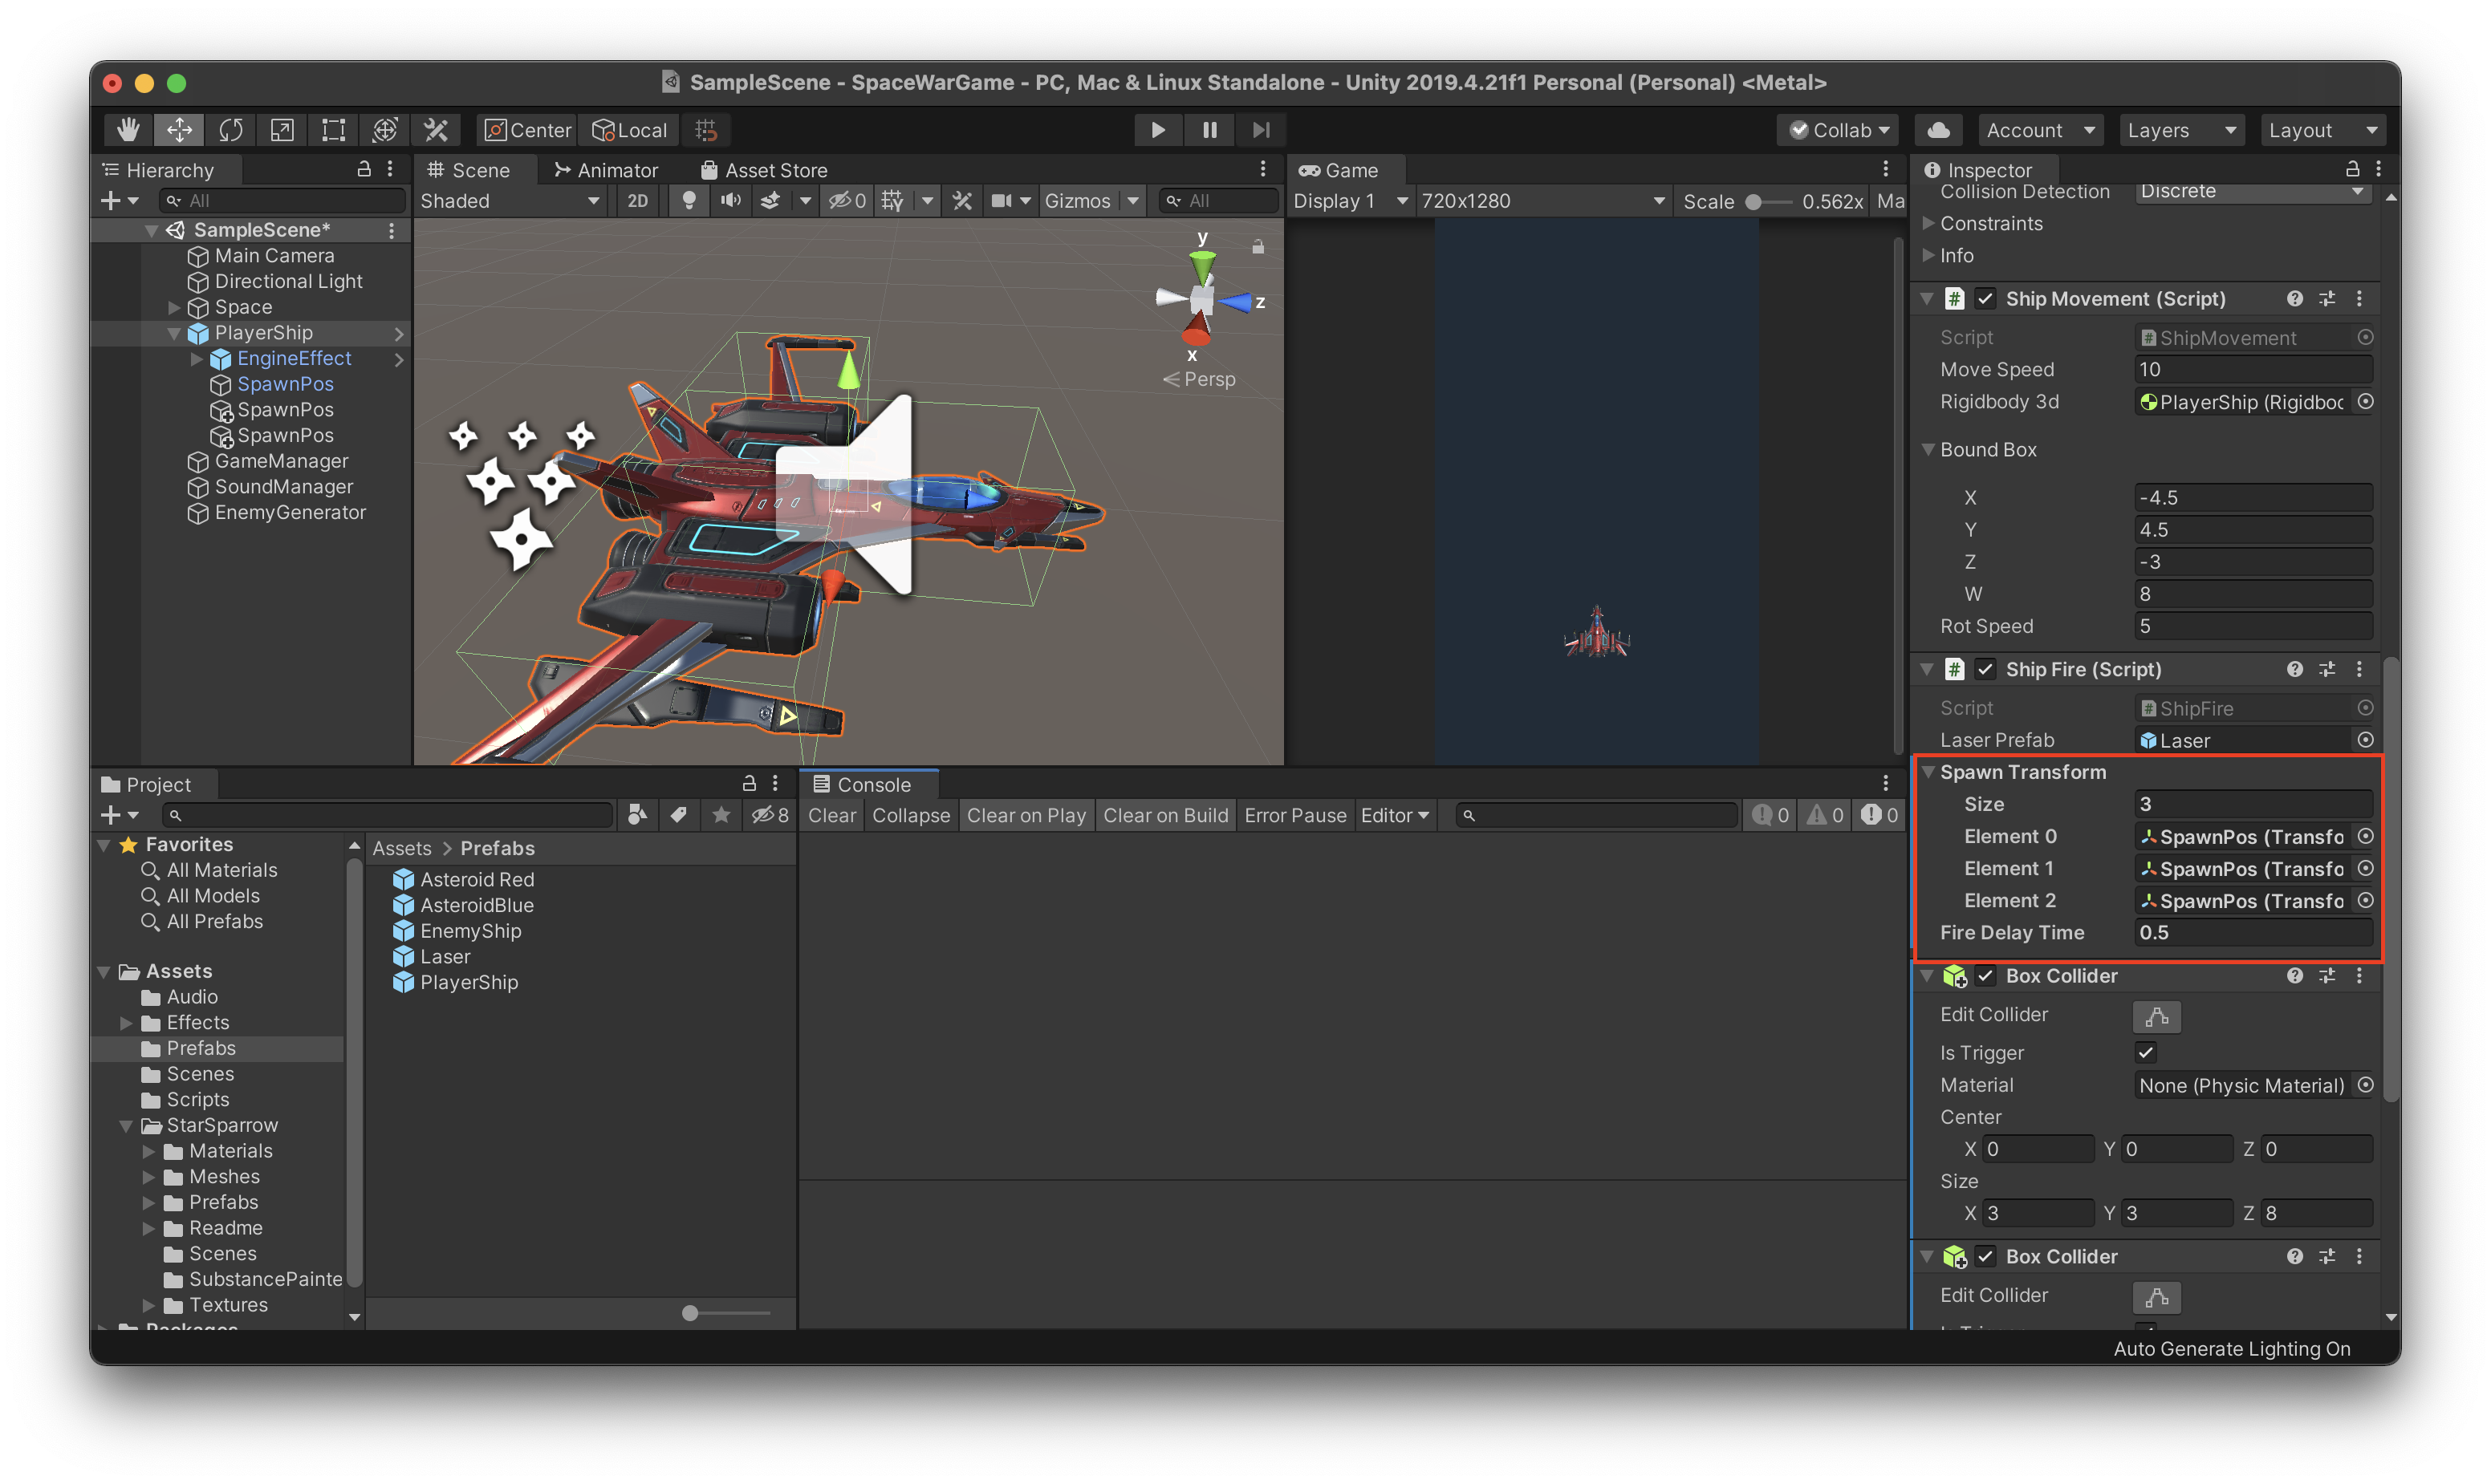The width and height of the screenshot is (2491, 1484).
Task: Toggle scene audio speaker icon
Action: (730, 201)
